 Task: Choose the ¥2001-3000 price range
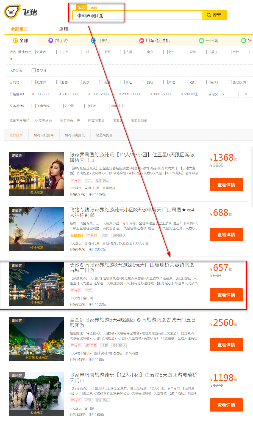[129, 94]
